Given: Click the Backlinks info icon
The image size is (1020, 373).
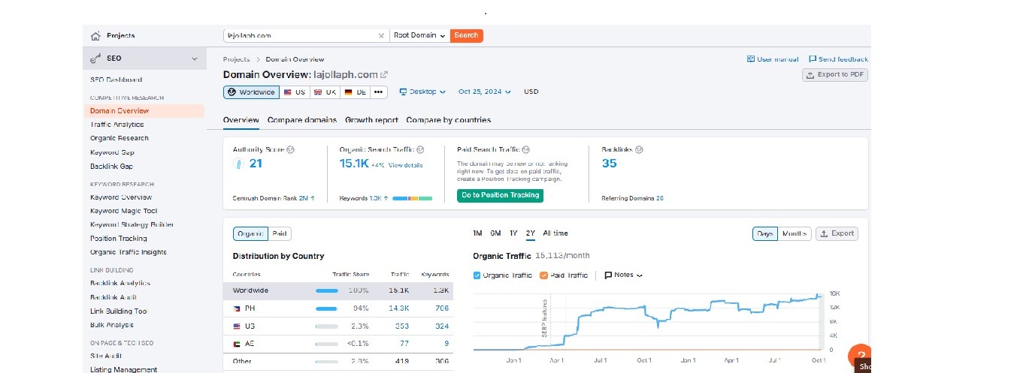Looking at the screenshot, I should (639, 149).
